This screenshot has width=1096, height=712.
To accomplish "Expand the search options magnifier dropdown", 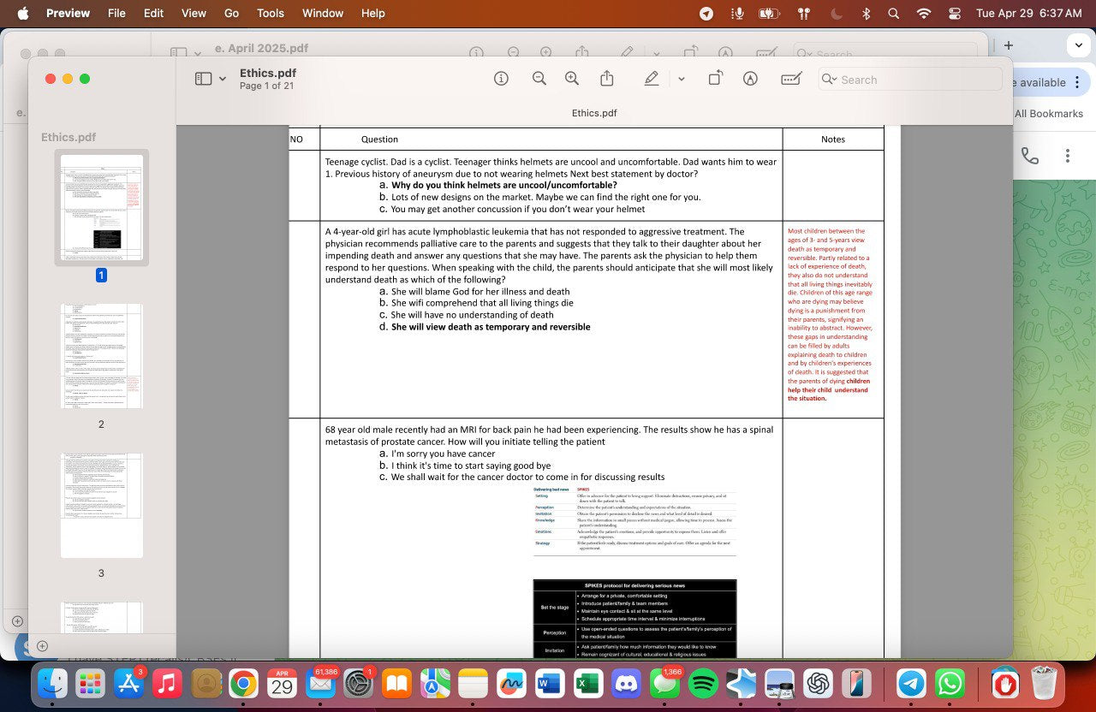I will click(829, 80).
